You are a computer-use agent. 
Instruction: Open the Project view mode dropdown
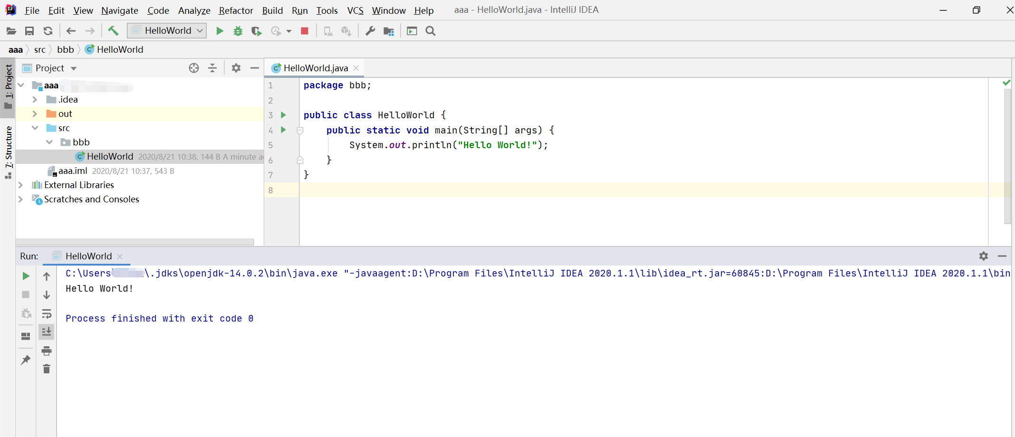[x=74, y=68]
